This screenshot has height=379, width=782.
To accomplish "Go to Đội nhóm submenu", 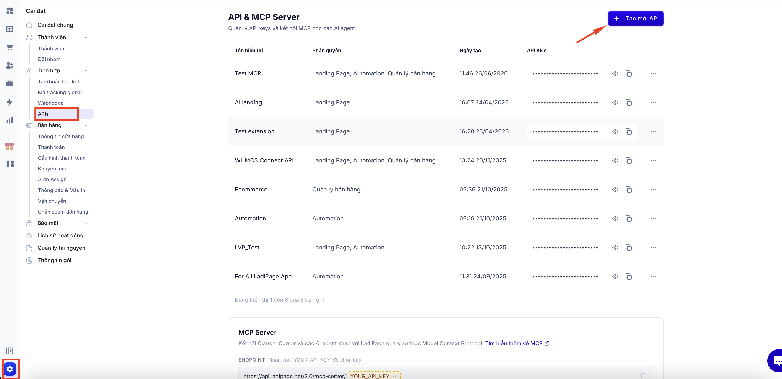I will 49,59.
